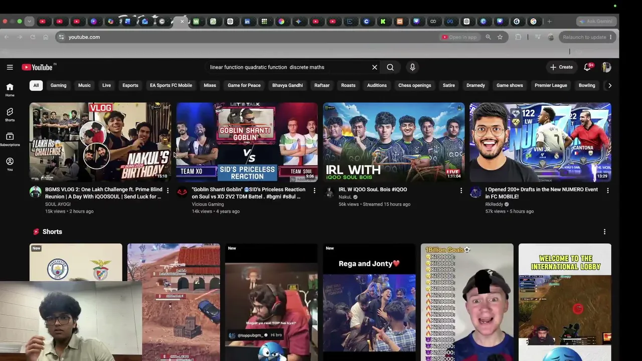Select the Premier League chip
Screen dimensions: 642x361
tap(551, 86)
